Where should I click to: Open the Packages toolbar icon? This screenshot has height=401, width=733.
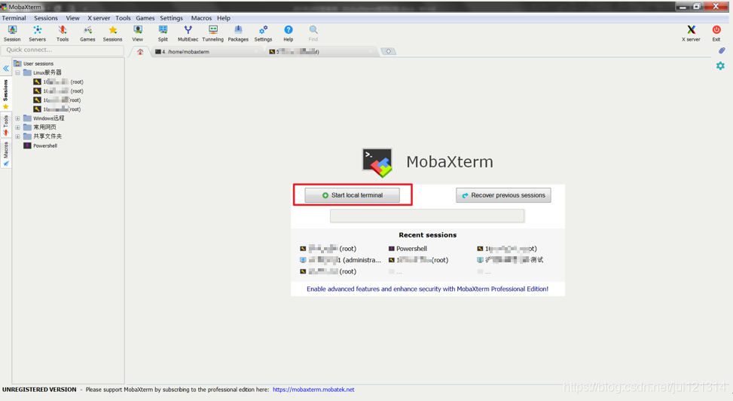pyautogui.click(x=238, y=34)
